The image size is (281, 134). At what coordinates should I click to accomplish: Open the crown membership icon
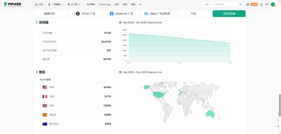247,4
